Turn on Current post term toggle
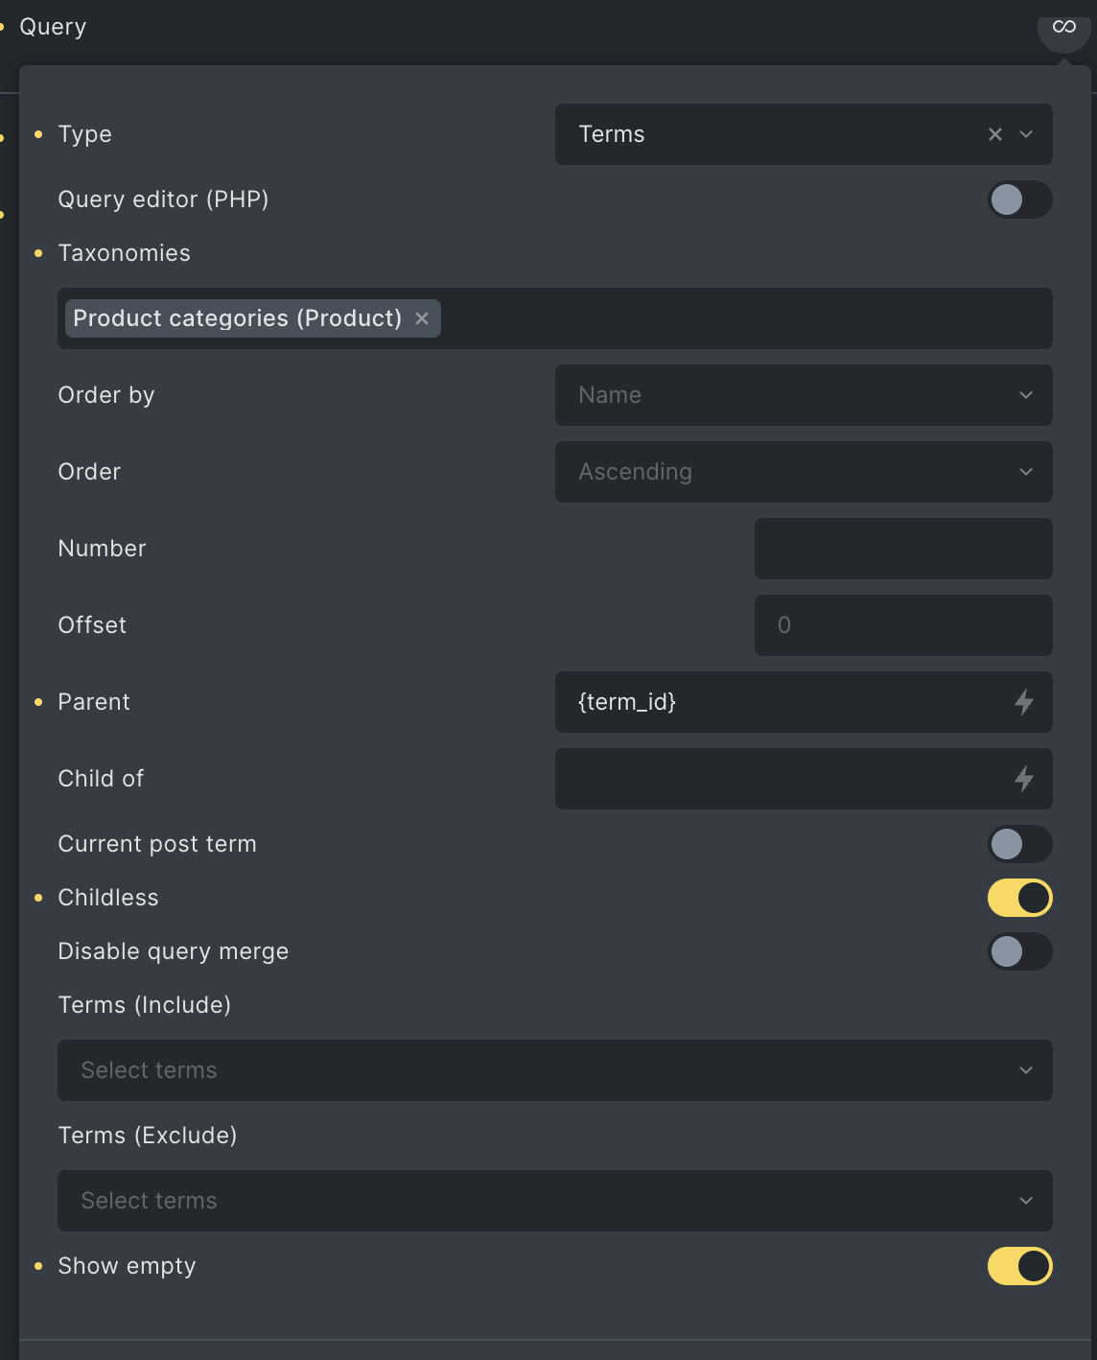Image resolution: width=1097 pixels, height=1360 pixels. pos(1020,844)
